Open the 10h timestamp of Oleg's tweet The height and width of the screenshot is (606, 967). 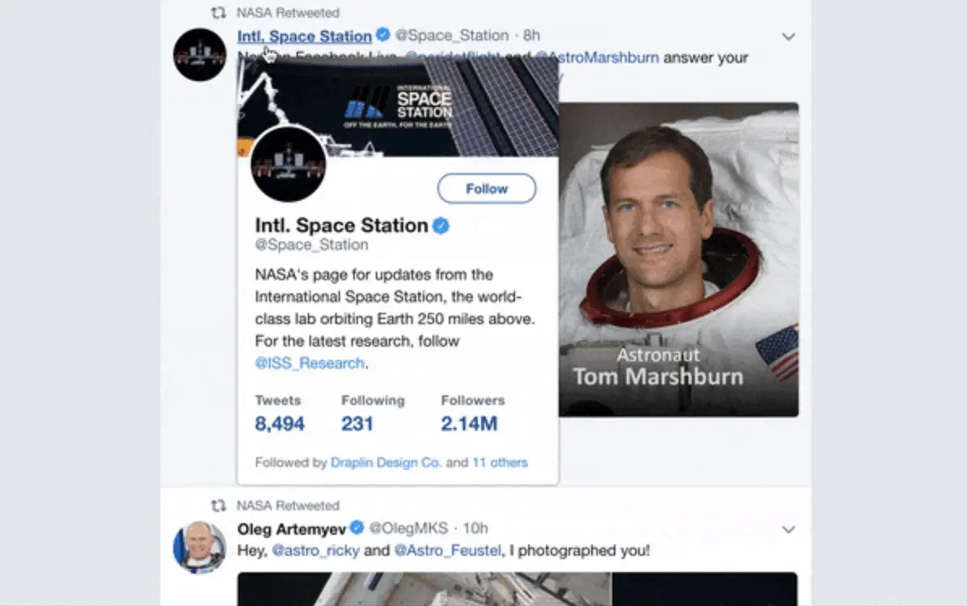(475, 528)
